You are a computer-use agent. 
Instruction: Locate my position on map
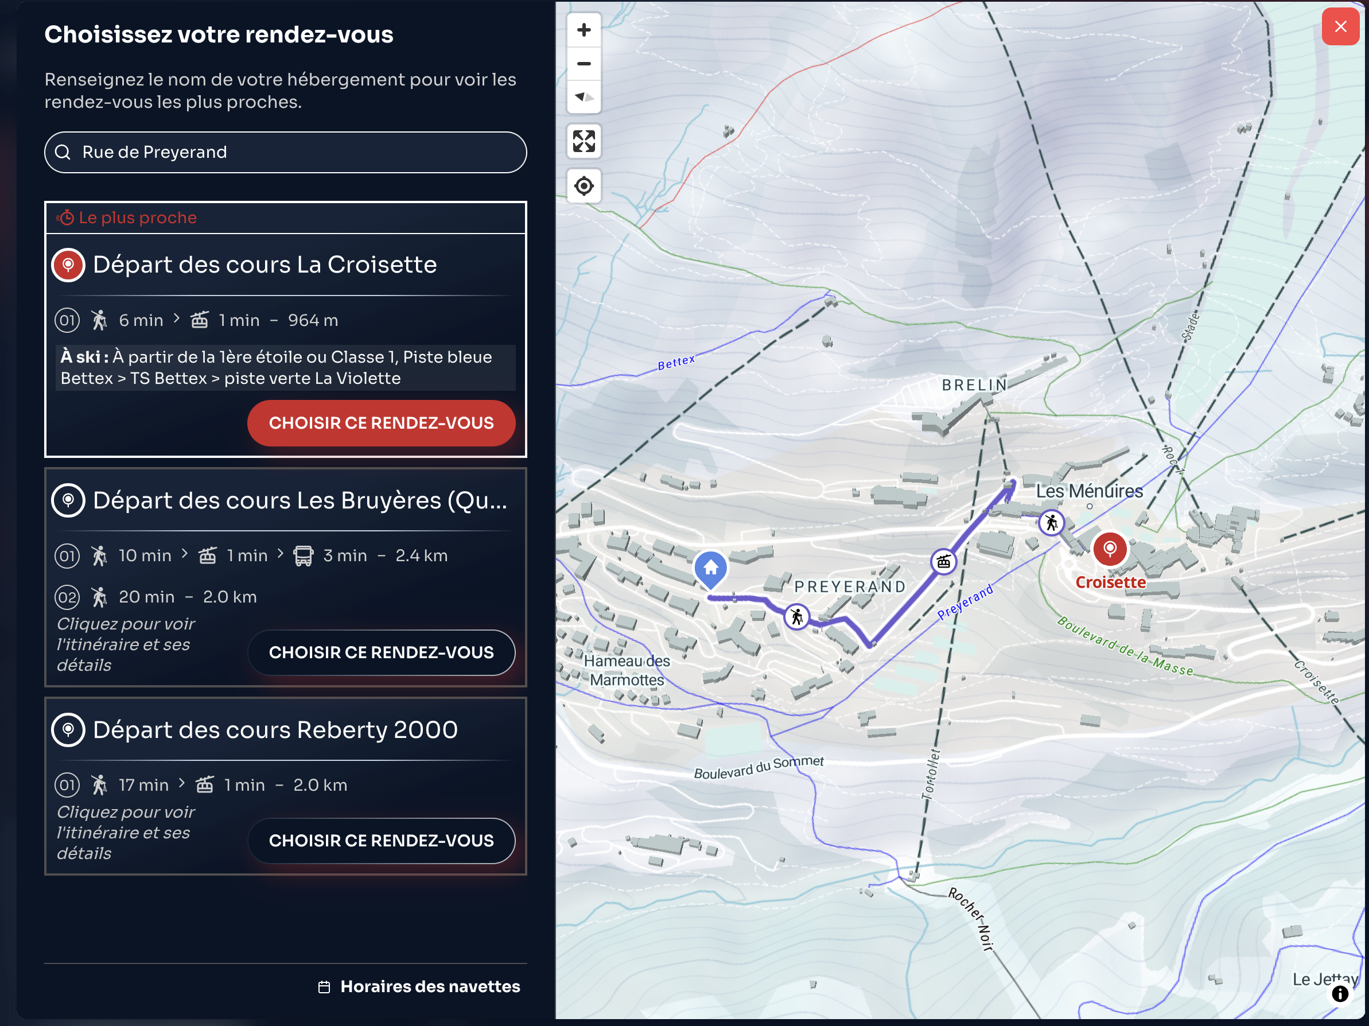pos(584,186)
